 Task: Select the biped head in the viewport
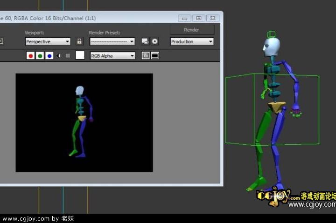pos(272,47)
